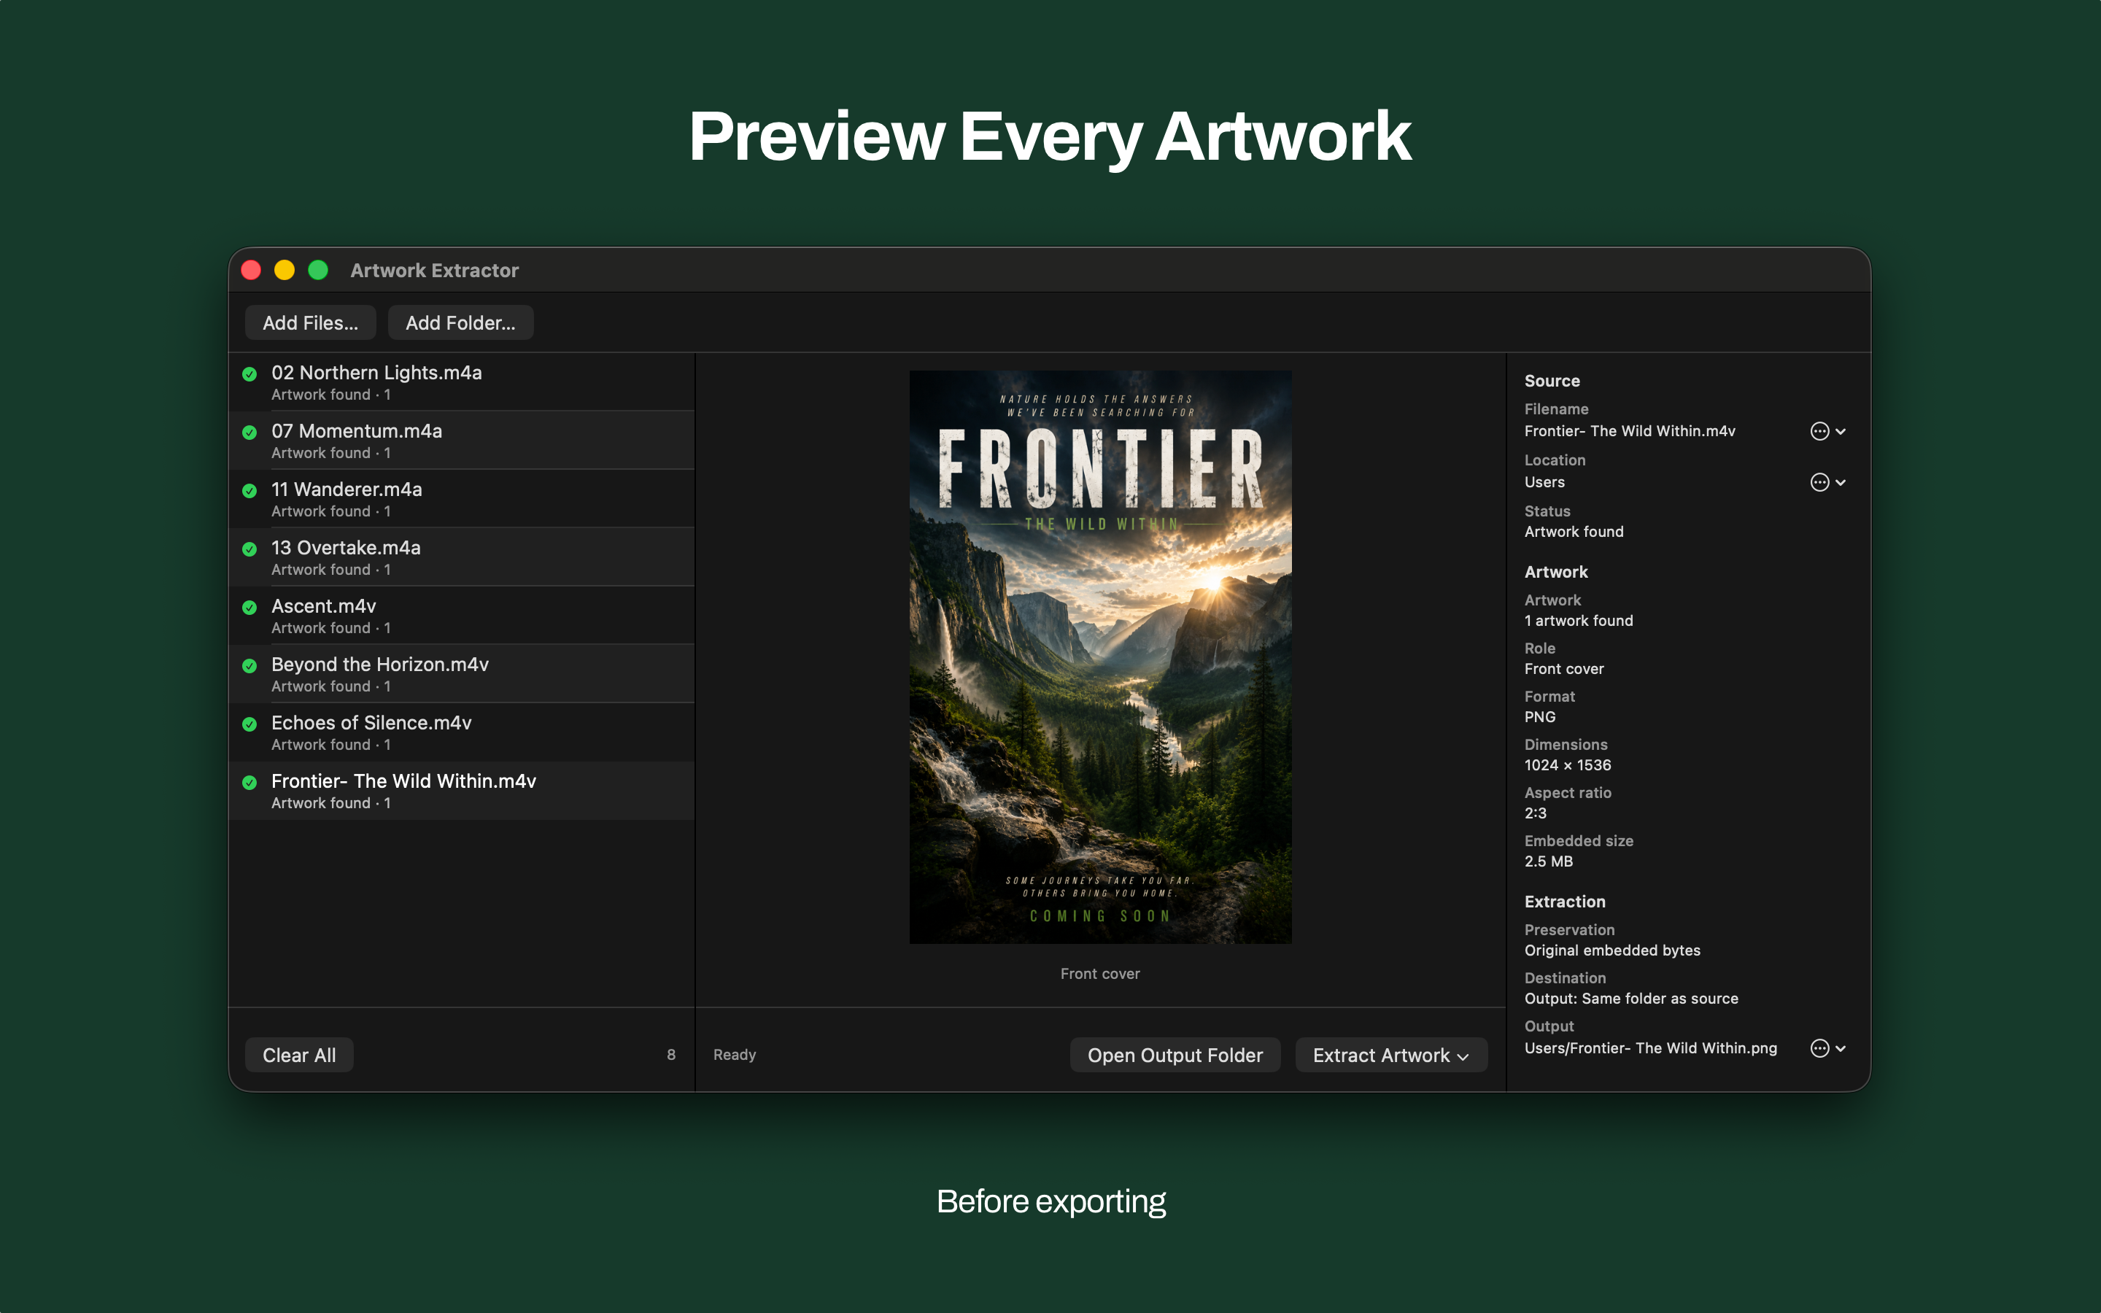Open the Filename row more-options menu
2101x1313 pixels.
[1827, 430]
